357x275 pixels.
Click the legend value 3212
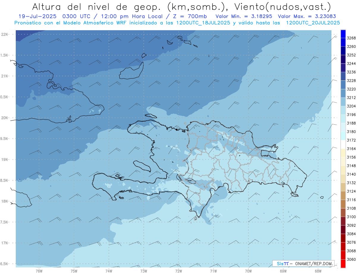click(x=351, y=98)
